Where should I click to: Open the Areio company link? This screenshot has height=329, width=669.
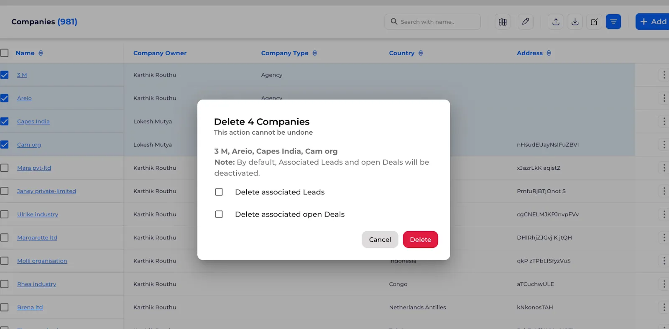click(24, 98)
